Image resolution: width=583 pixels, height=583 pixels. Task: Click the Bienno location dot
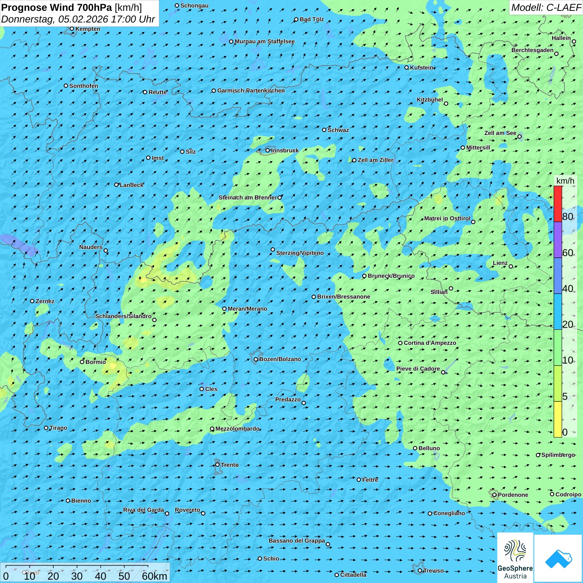[68, 501]
